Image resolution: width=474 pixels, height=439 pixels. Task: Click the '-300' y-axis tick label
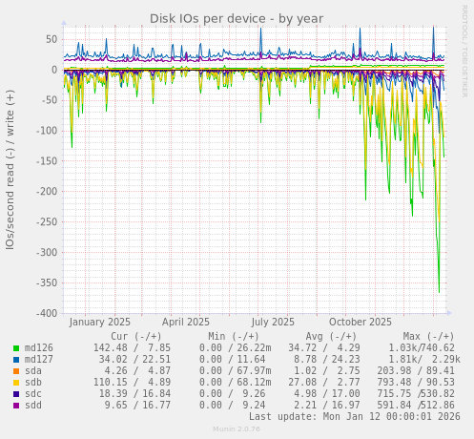pyautogui.click(x=47, y=253)
